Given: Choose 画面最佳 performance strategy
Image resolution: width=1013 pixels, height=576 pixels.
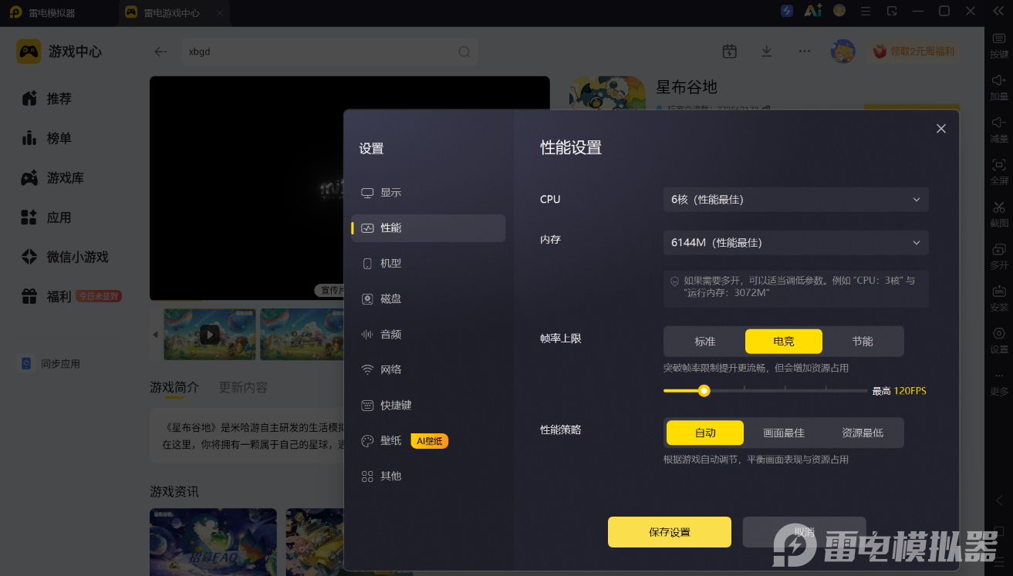Looking at the screenshot, I should (784, 433).
